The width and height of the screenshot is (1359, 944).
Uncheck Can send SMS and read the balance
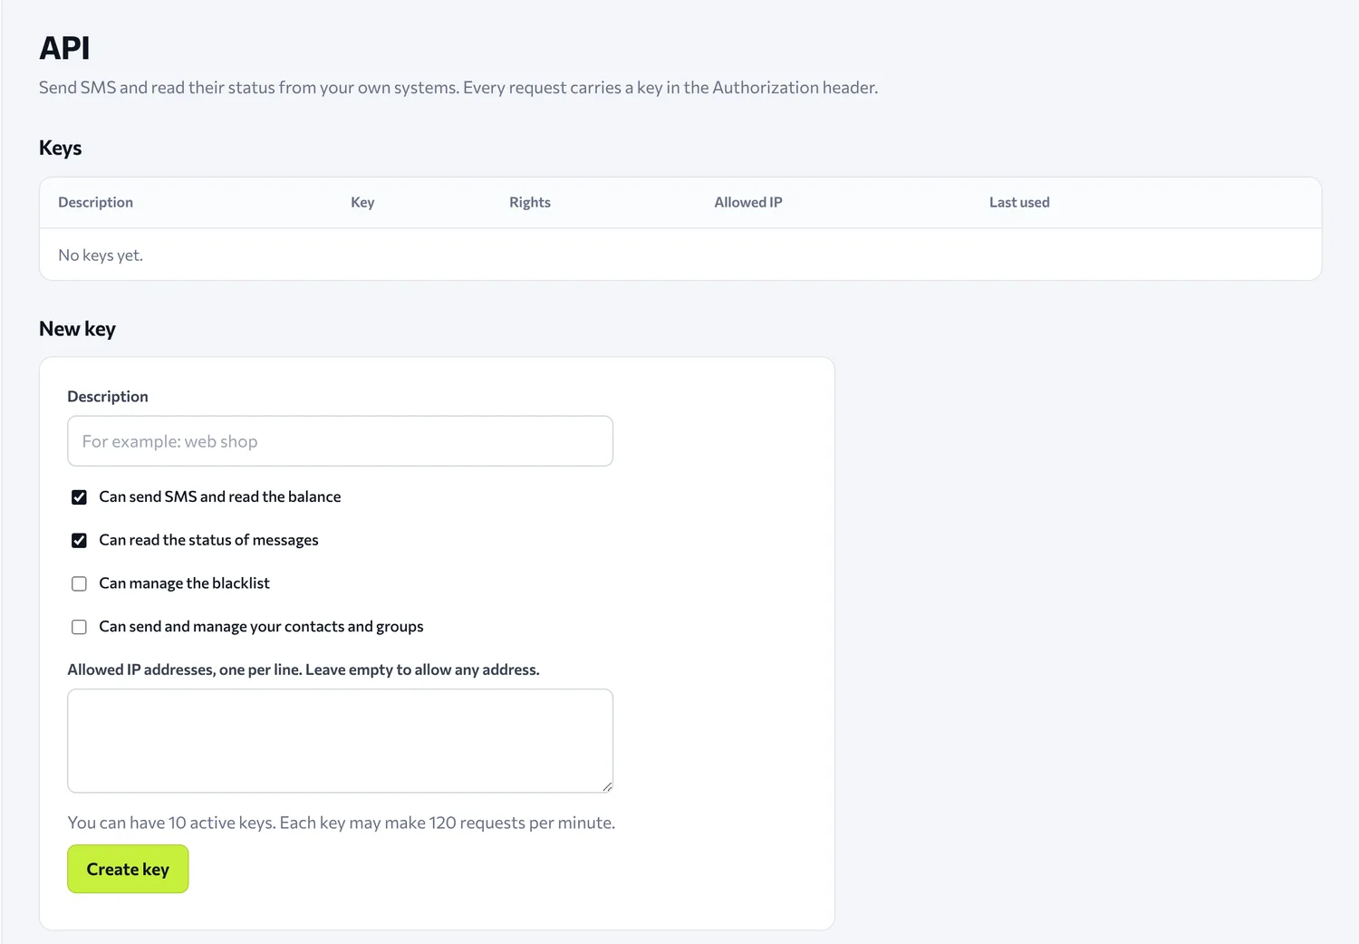pyautogui.click(x=79, y=497)
